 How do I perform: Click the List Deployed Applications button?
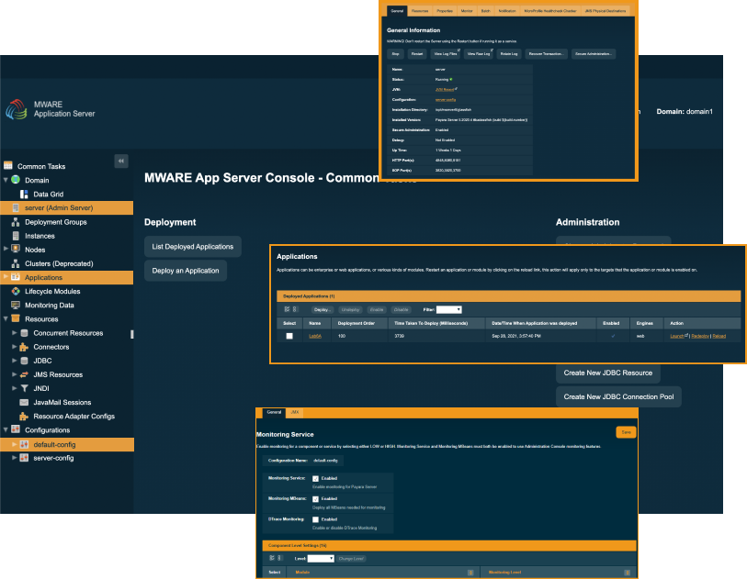[192, 247]
